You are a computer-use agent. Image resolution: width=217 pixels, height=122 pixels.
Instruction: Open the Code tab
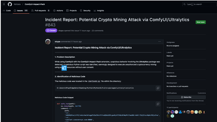(x=7, y=11)
